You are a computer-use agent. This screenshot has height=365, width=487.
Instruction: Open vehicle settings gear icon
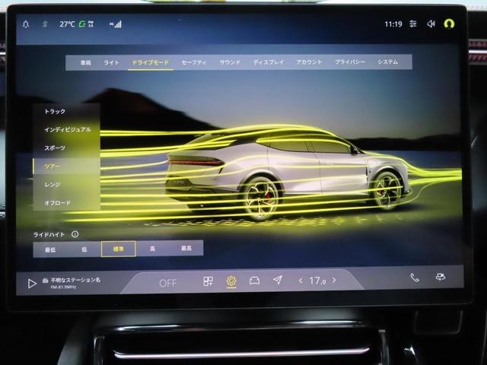point(231,281)
